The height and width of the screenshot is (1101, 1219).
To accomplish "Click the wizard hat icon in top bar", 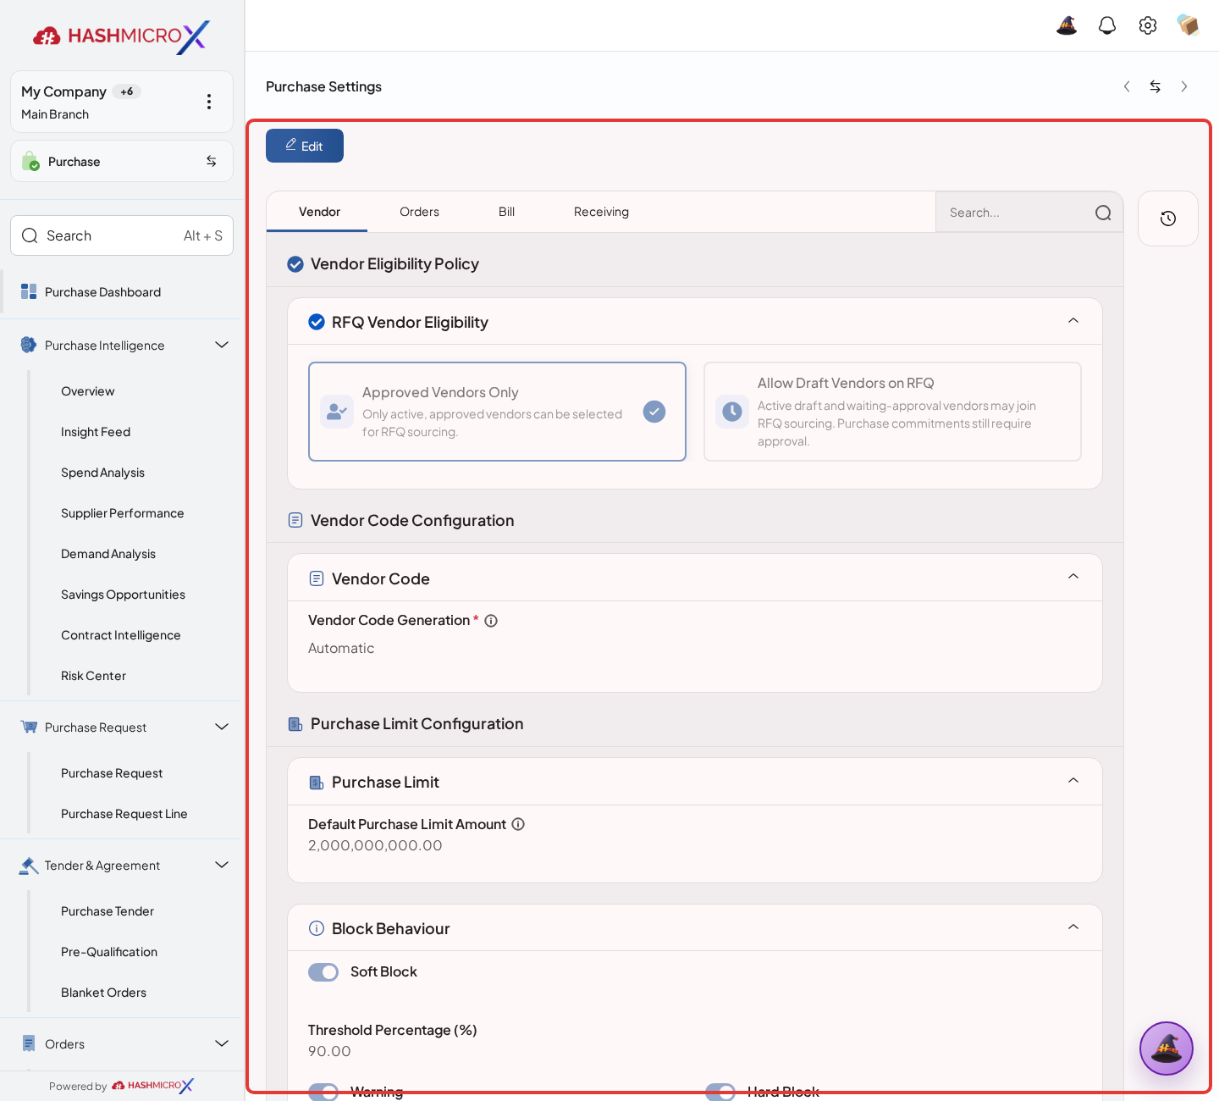I will [x=1067, y=25].
